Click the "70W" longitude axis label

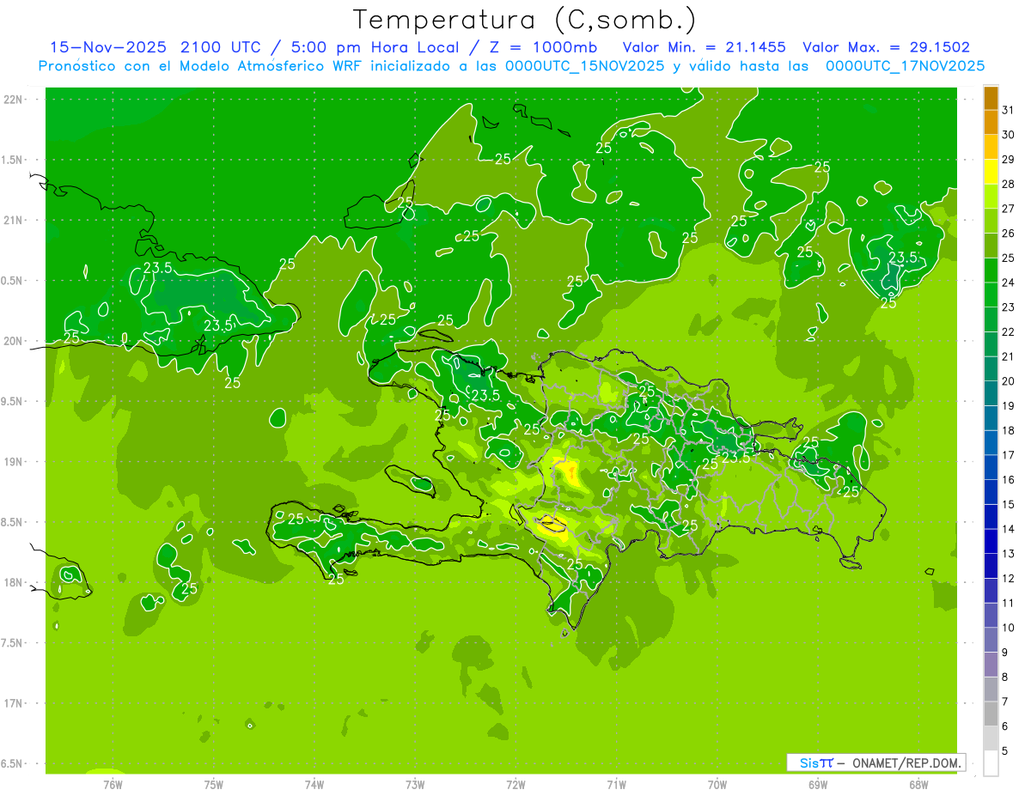[717, 784]
